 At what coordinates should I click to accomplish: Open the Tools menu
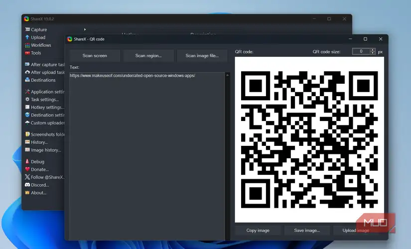point(36,53)
